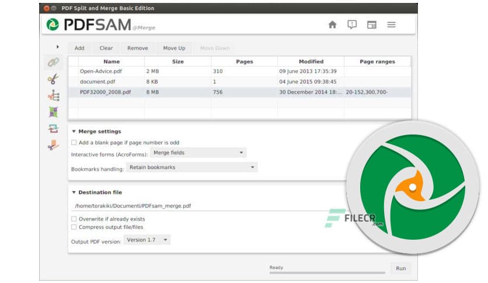Choose Output PDF version 1.7 dropdown
Screen dimensions: 488x283
pos(147,240)
